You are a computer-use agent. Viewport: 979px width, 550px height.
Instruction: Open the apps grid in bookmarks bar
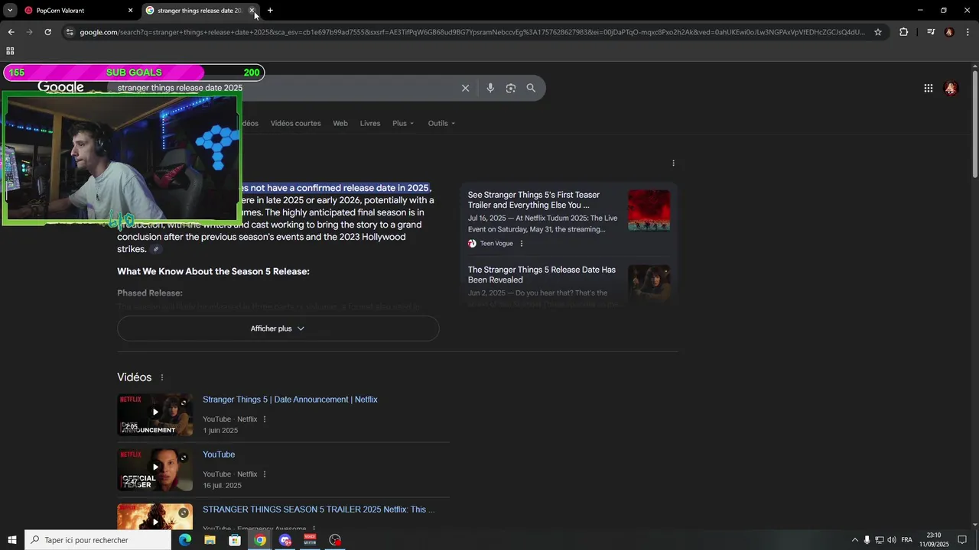(10, 51)
